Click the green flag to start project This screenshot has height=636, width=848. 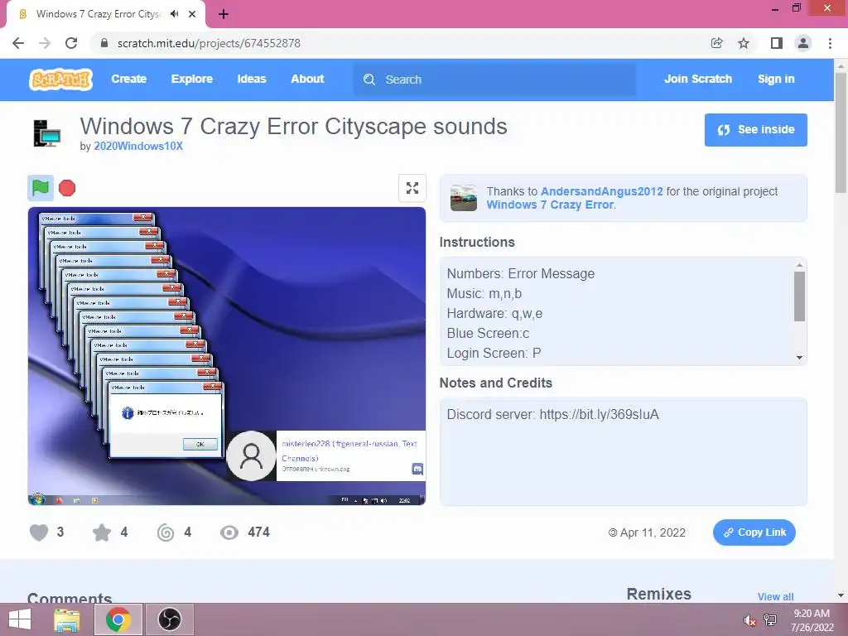click(41, 188)
